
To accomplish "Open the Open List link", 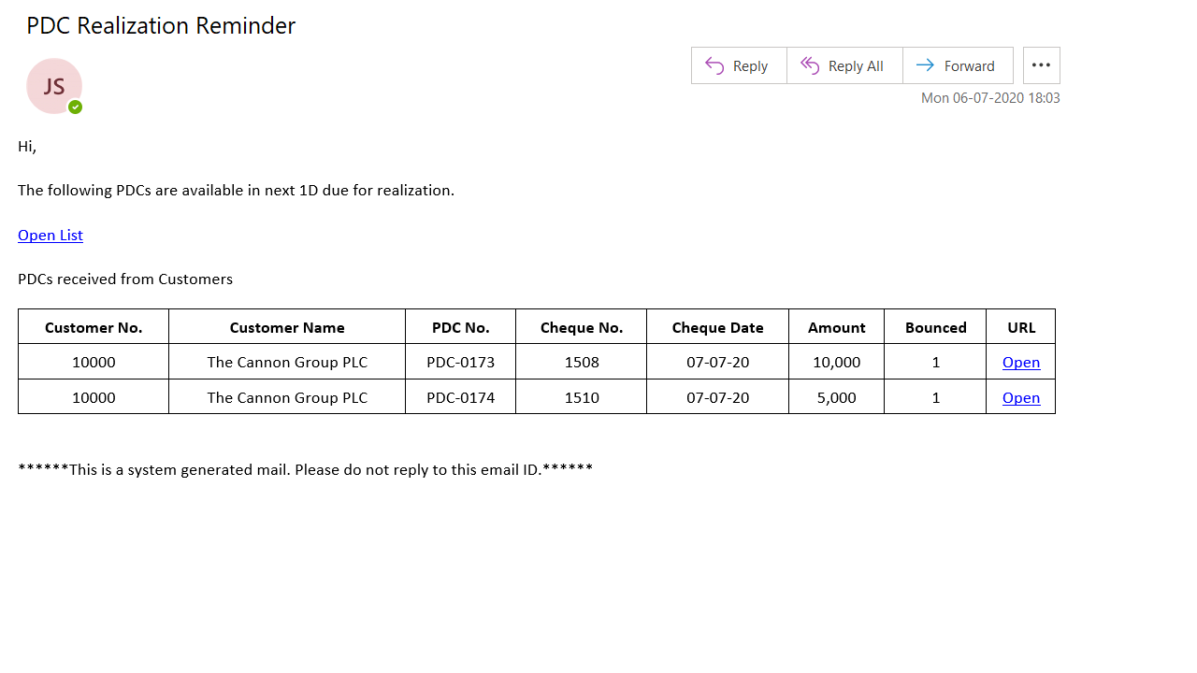I will click(50, 235).
